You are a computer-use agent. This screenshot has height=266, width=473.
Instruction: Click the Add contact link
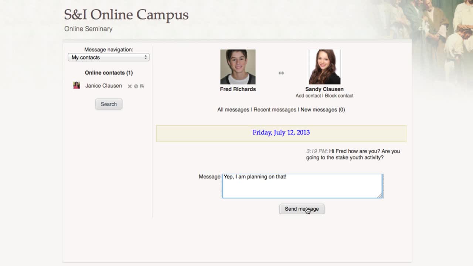click(x=308, y=96)
